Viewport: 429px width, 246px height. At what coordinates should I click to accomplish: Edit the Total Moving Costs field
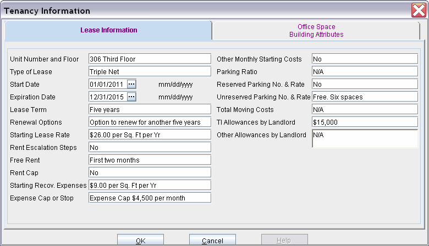point(365,109)
